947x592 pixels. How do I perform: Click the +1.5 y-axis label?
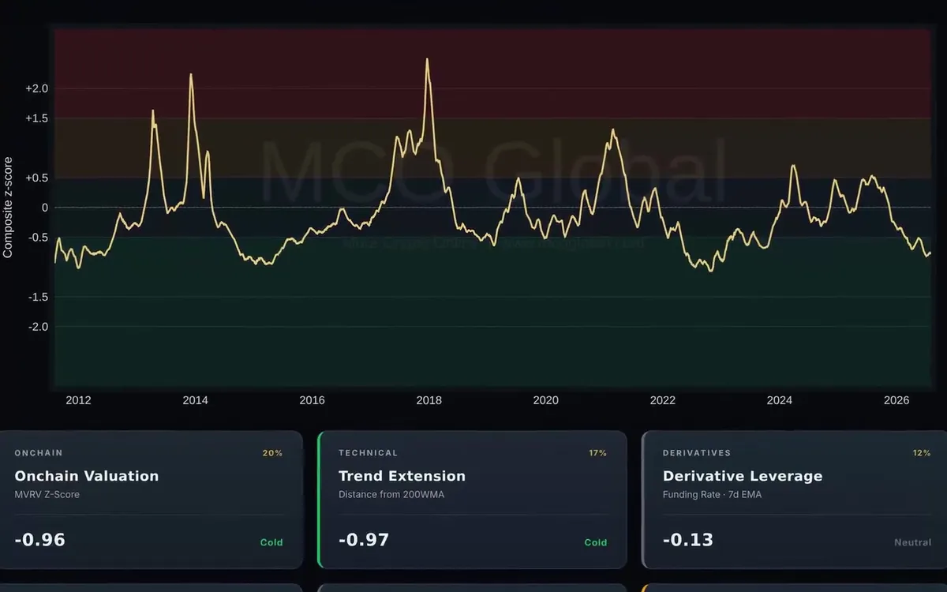[x=36, y=118]
